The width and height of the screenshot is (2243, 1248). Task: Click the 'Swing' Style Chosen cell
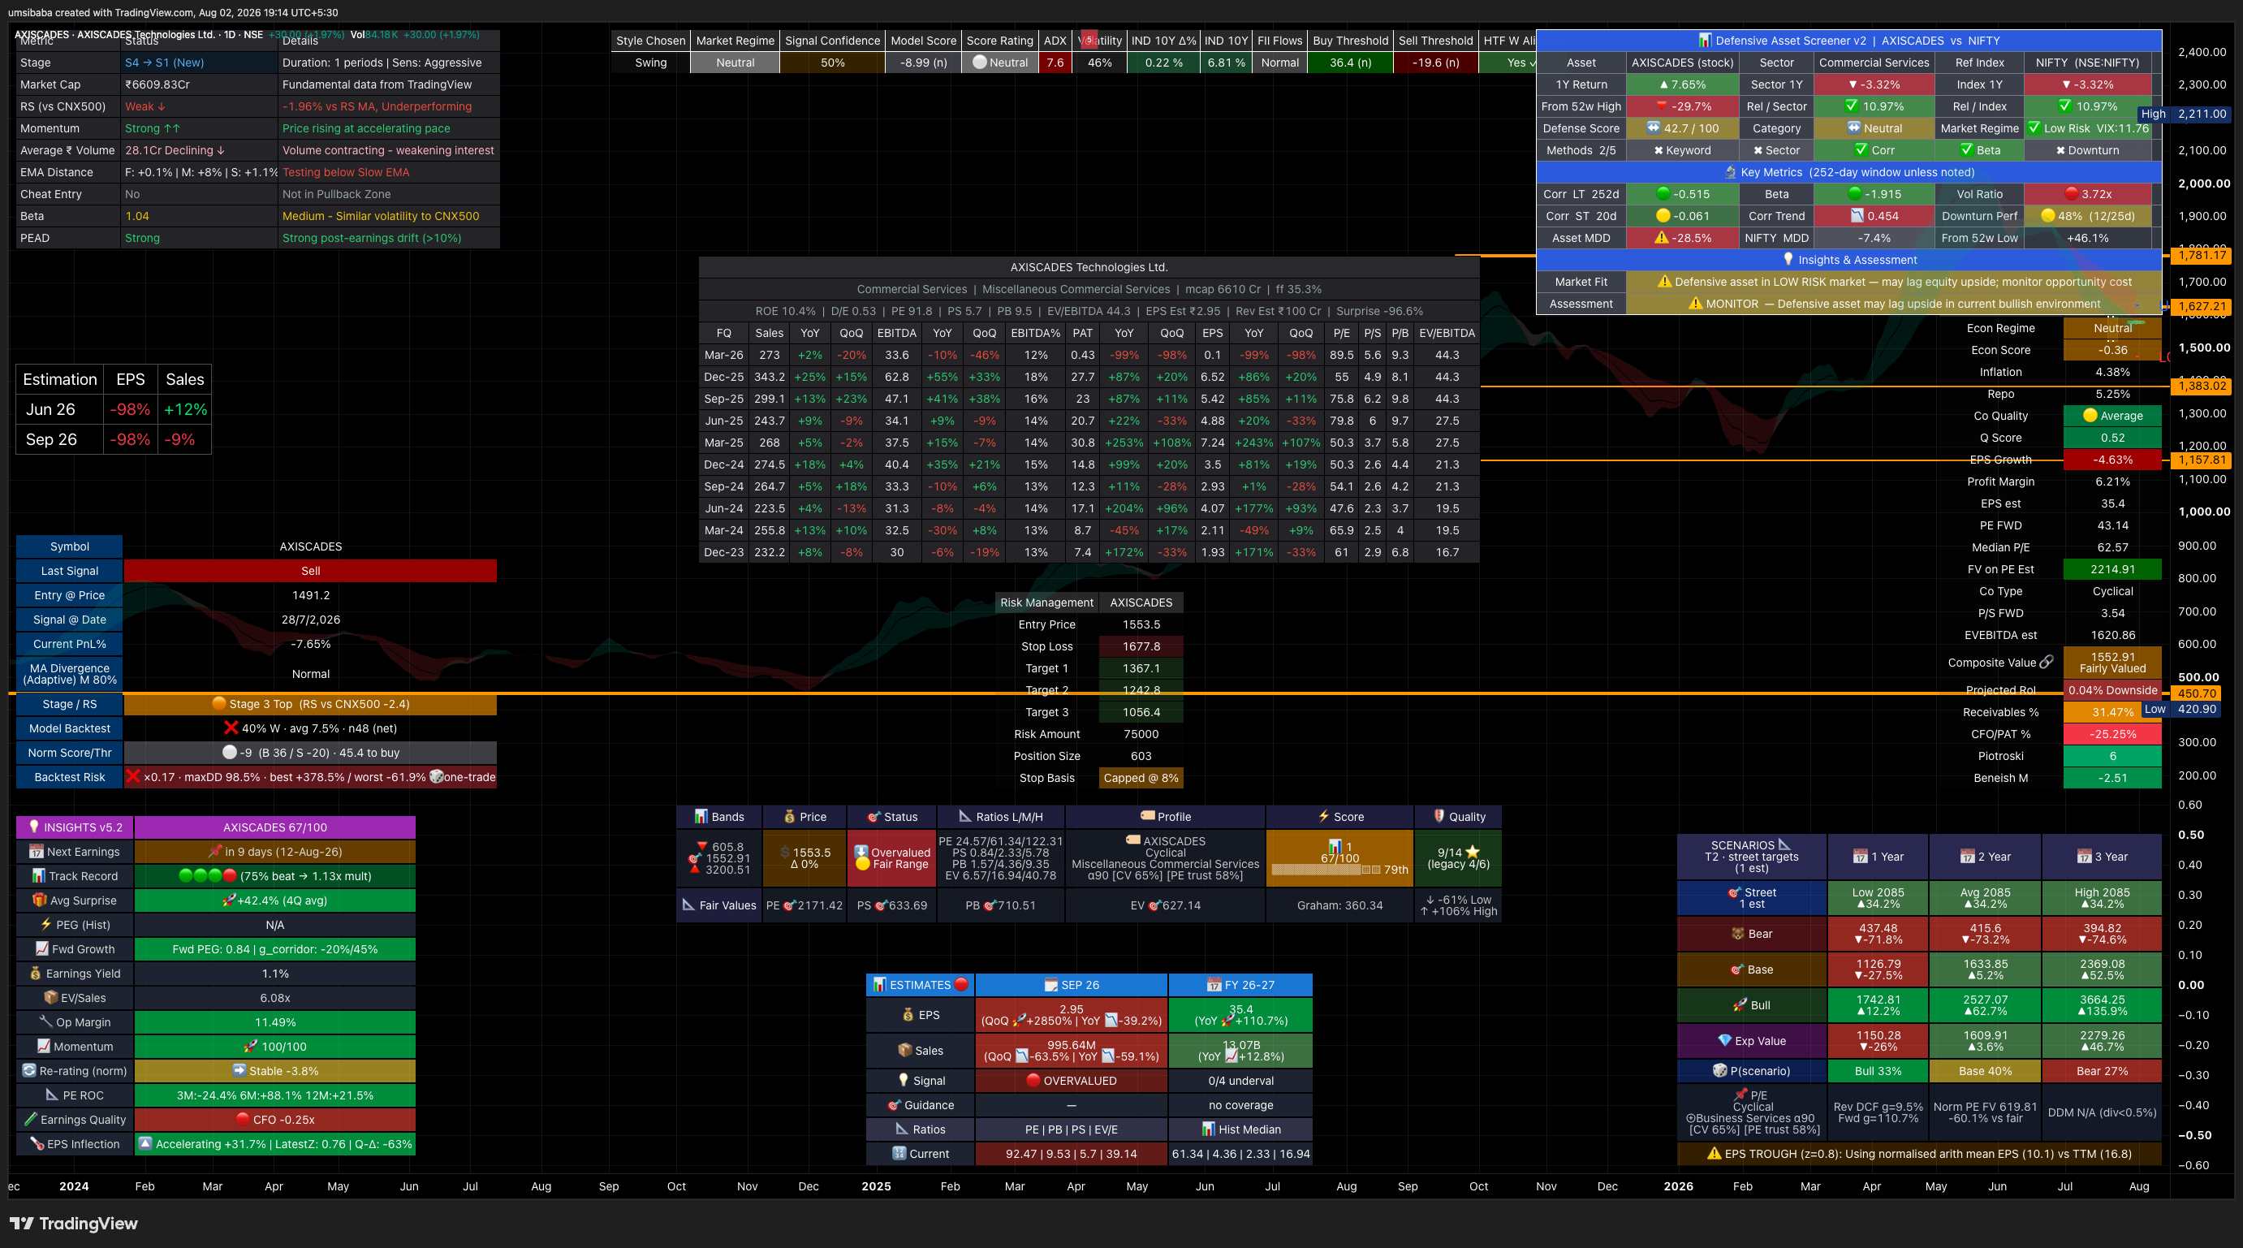[x=650, y=63]
